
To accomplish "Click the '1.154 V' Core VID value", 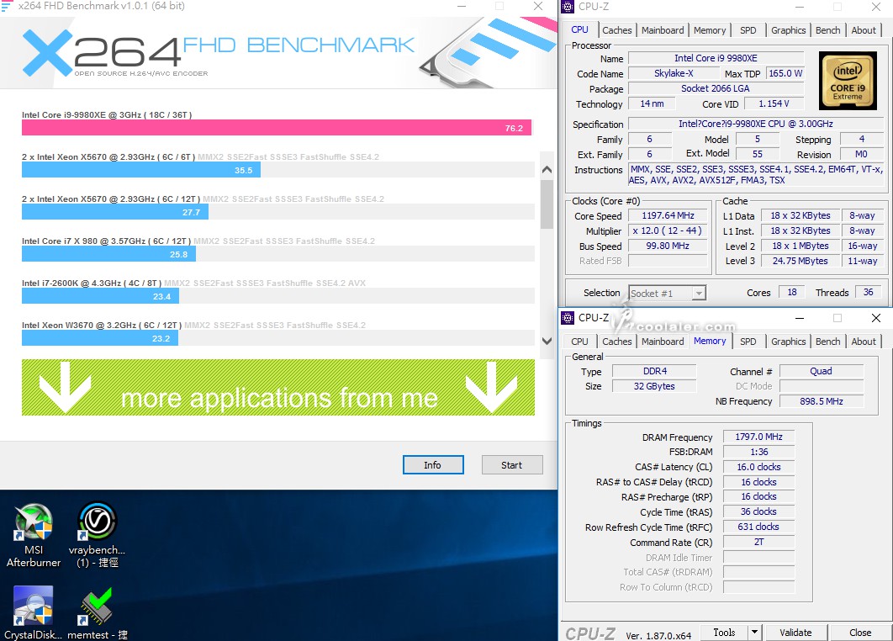I will [774, 103].
